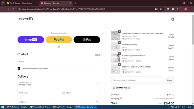
Task: Click the Enter shipping address text
Action: point(164,98)
